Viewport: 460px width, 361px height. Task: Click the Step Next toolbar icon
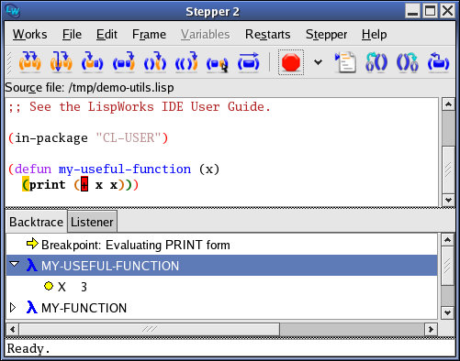pyautogui.click(x=155, y=62)
